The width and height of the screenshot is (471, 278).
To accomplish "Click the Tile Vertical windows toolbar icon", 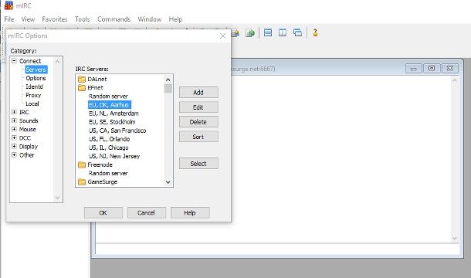I will (283, 32).
